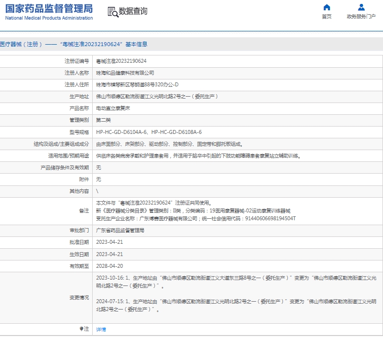This screenshot has width=383, height=337.
Task: Click National Medical Products Administration subtitle
Action: [x=49, y=18]
